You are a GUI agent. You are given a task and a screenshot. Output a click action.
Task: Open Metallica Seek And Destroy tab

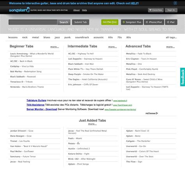141,74
